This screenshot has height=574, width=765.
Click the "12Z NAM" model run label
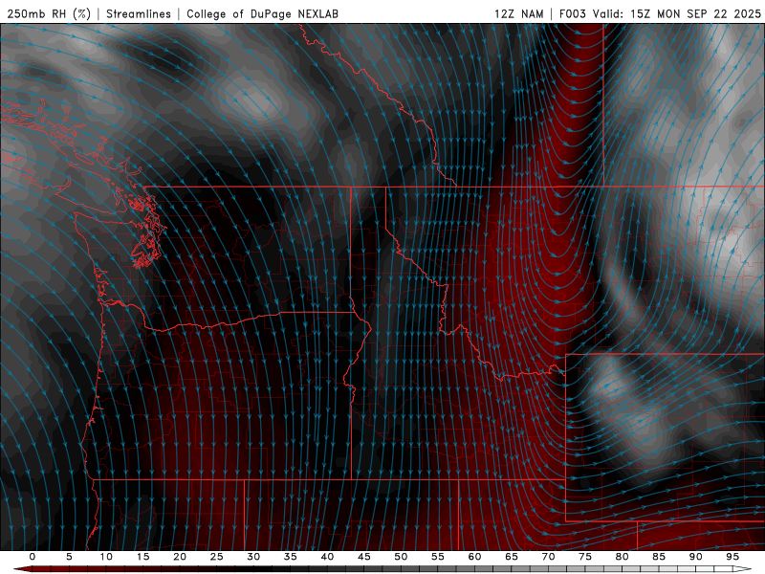[x=518, y=13]
